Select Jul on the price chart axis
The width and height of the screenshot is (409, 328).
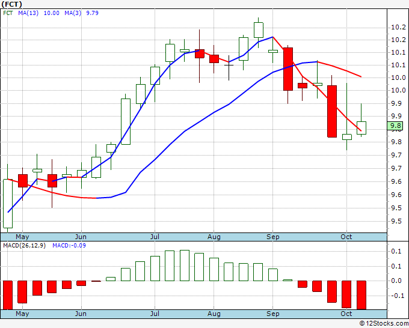(155, 237)
